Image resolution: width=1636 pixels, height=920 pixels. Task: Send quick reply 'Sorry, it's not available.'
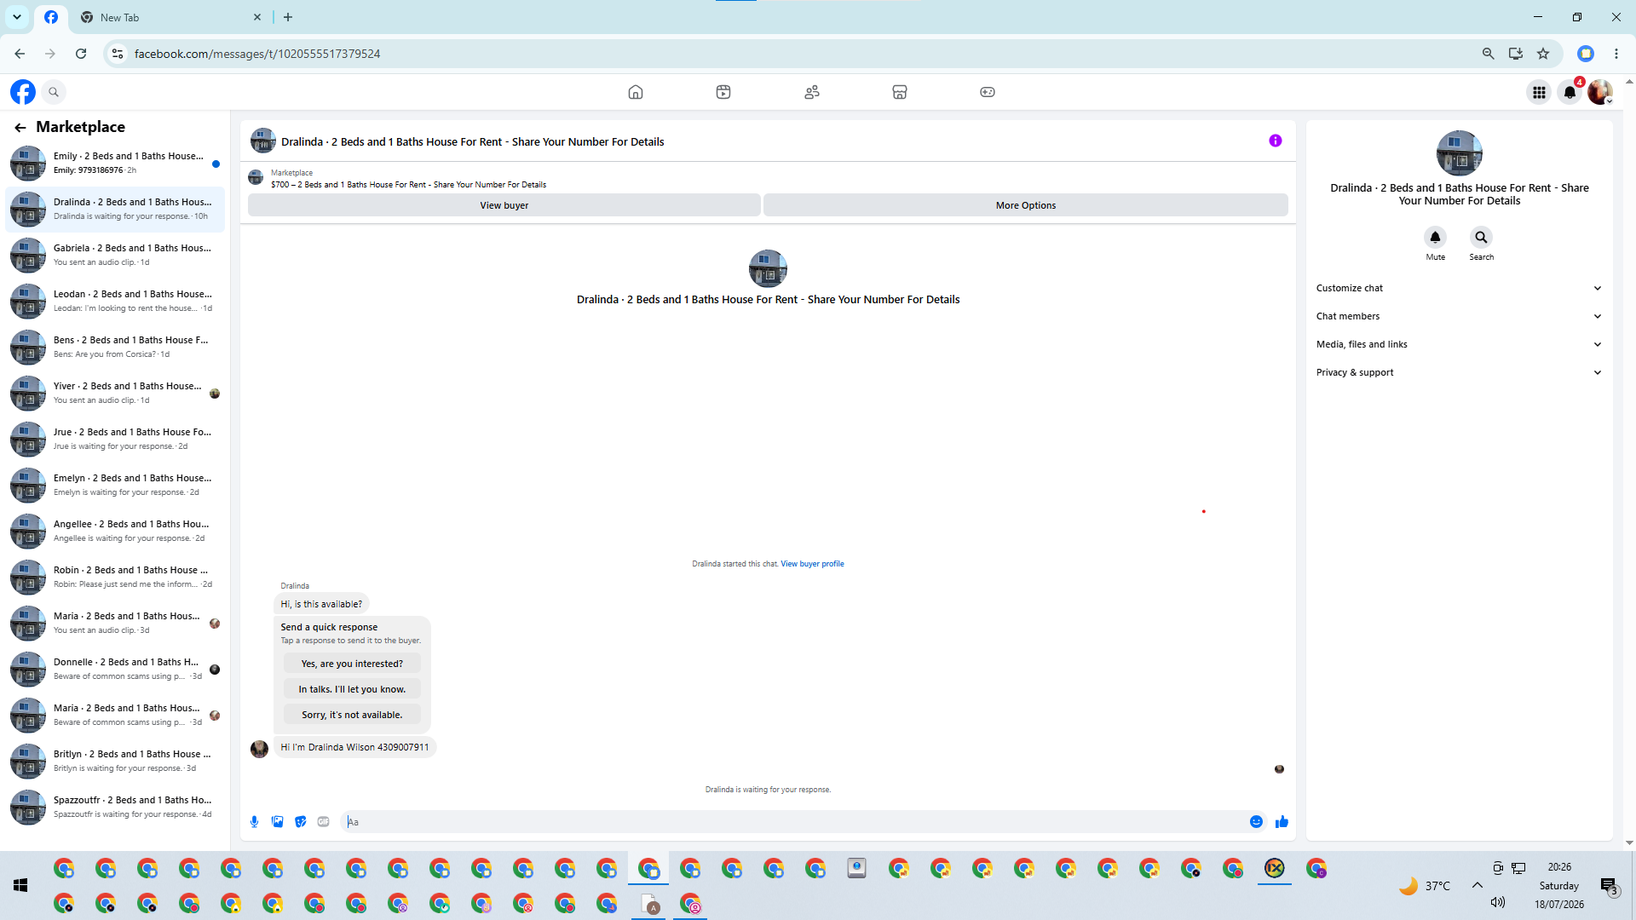[x=352, y=715]
